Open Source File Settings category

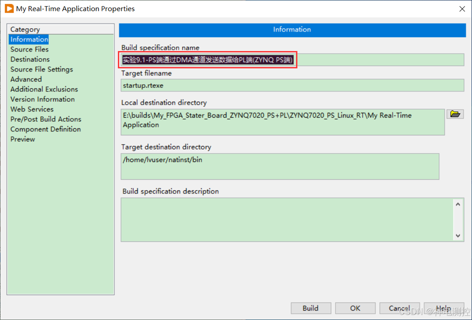[42, 69]
